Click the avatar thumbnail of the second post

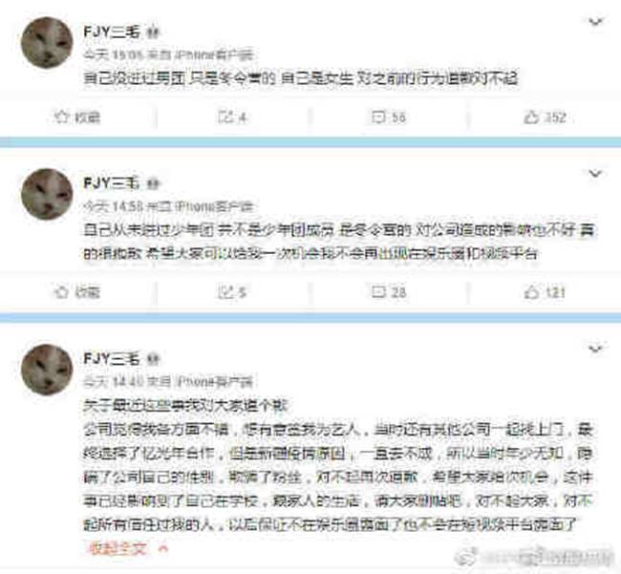click(x=47, y=194)
